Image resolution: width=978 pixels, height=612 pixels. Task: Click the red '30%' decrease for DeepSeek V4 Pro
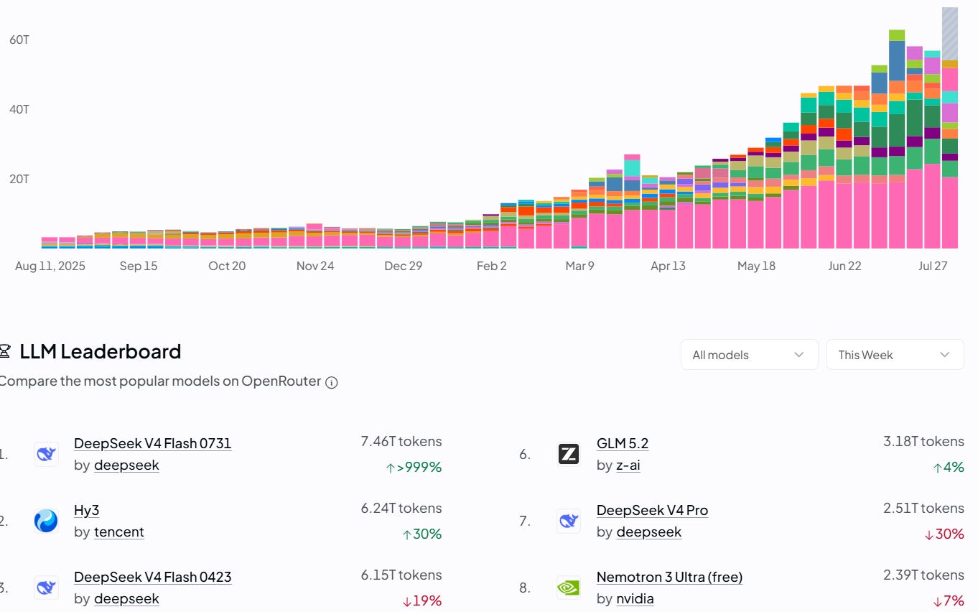944,534
